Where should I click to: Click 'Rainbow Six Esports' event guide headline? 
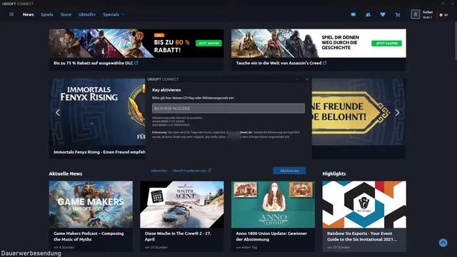click(x=362, y=236)
